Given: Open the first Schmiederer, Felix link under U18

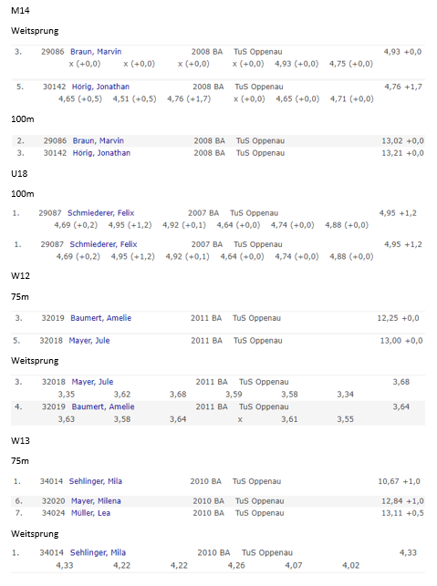Looking at the screenshot, I should [100, 213].
